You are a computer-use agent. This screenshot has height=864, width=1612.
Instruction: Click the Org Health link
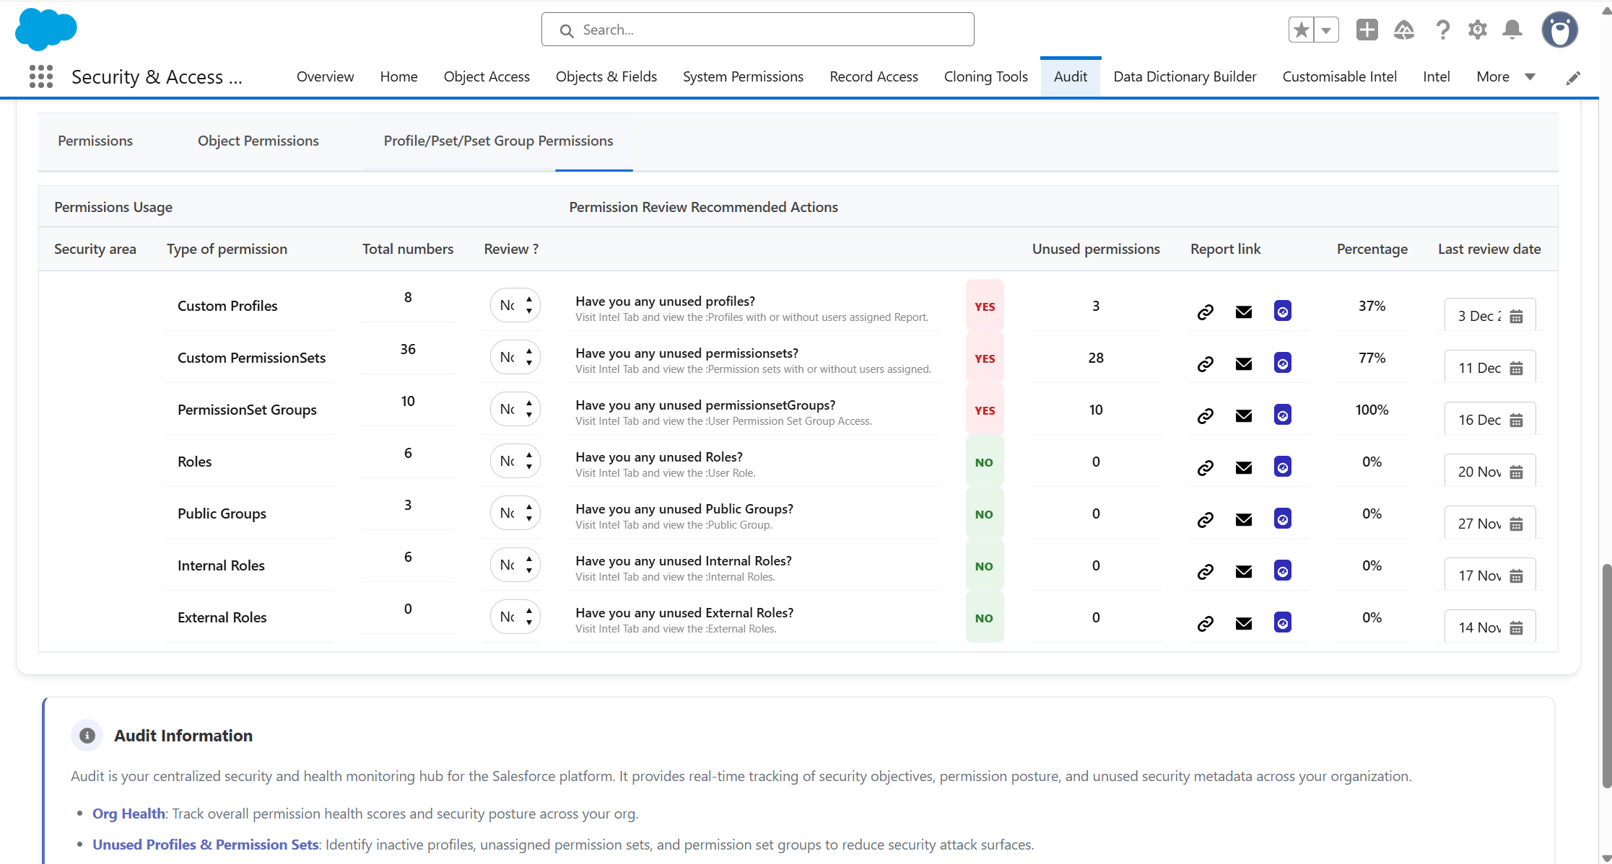coord(128,814)
